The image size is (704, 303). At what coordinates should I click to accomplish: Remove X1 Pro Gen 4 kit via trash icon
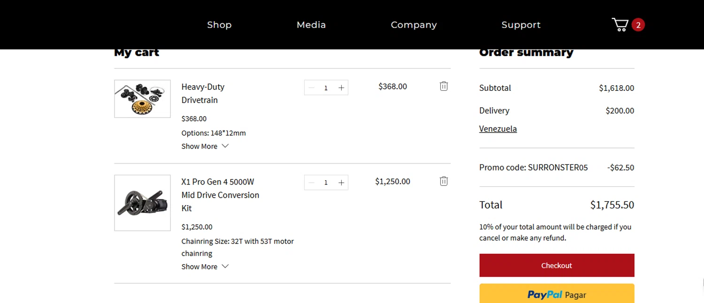coord(444,181)
